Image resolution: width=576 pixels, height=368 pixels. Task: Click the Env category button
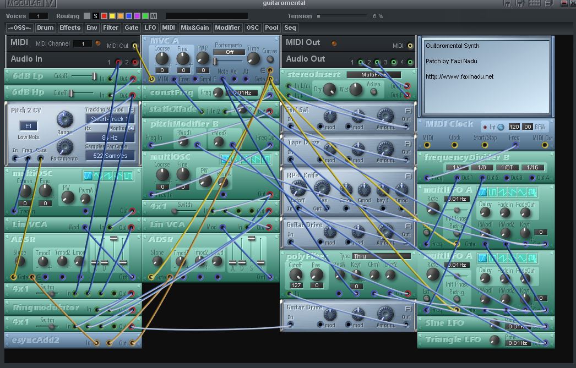tap(91, 28)
